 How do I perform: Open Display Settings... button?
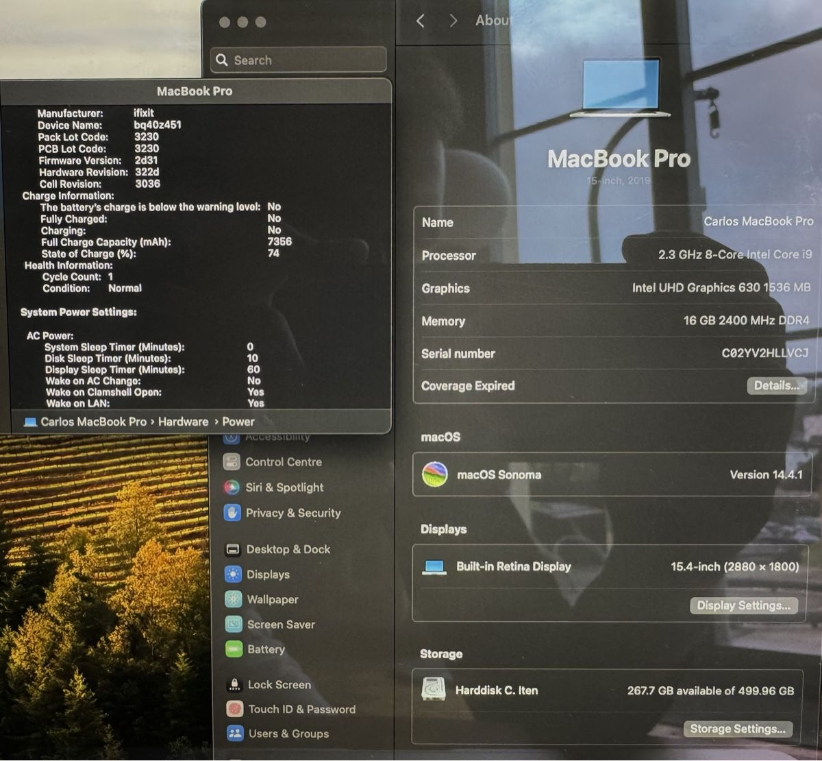[x=743, y=605]
